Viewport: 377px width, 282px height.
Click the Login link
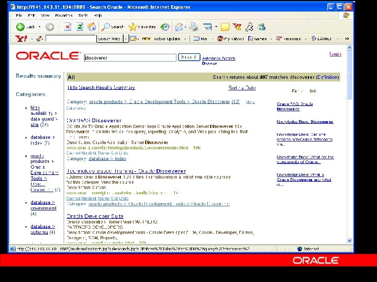tap(336, 54)
